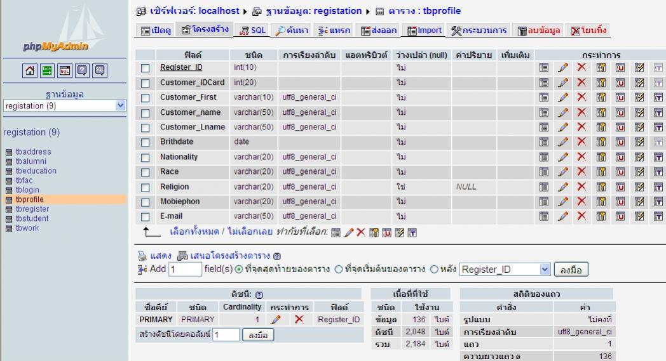Check the box beside Customer_IDCard field
666x361 pixels.
click(146, 82)
